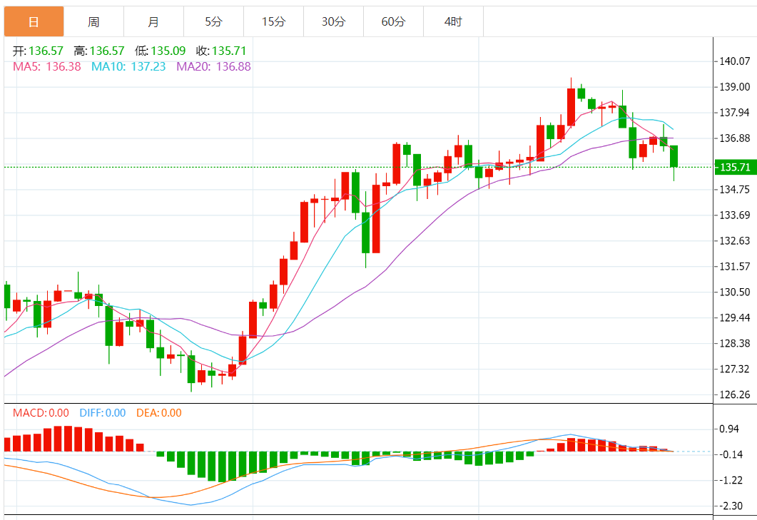Click the MACD:0.00 label
The image size is (757, 520).
coord(41,413)
